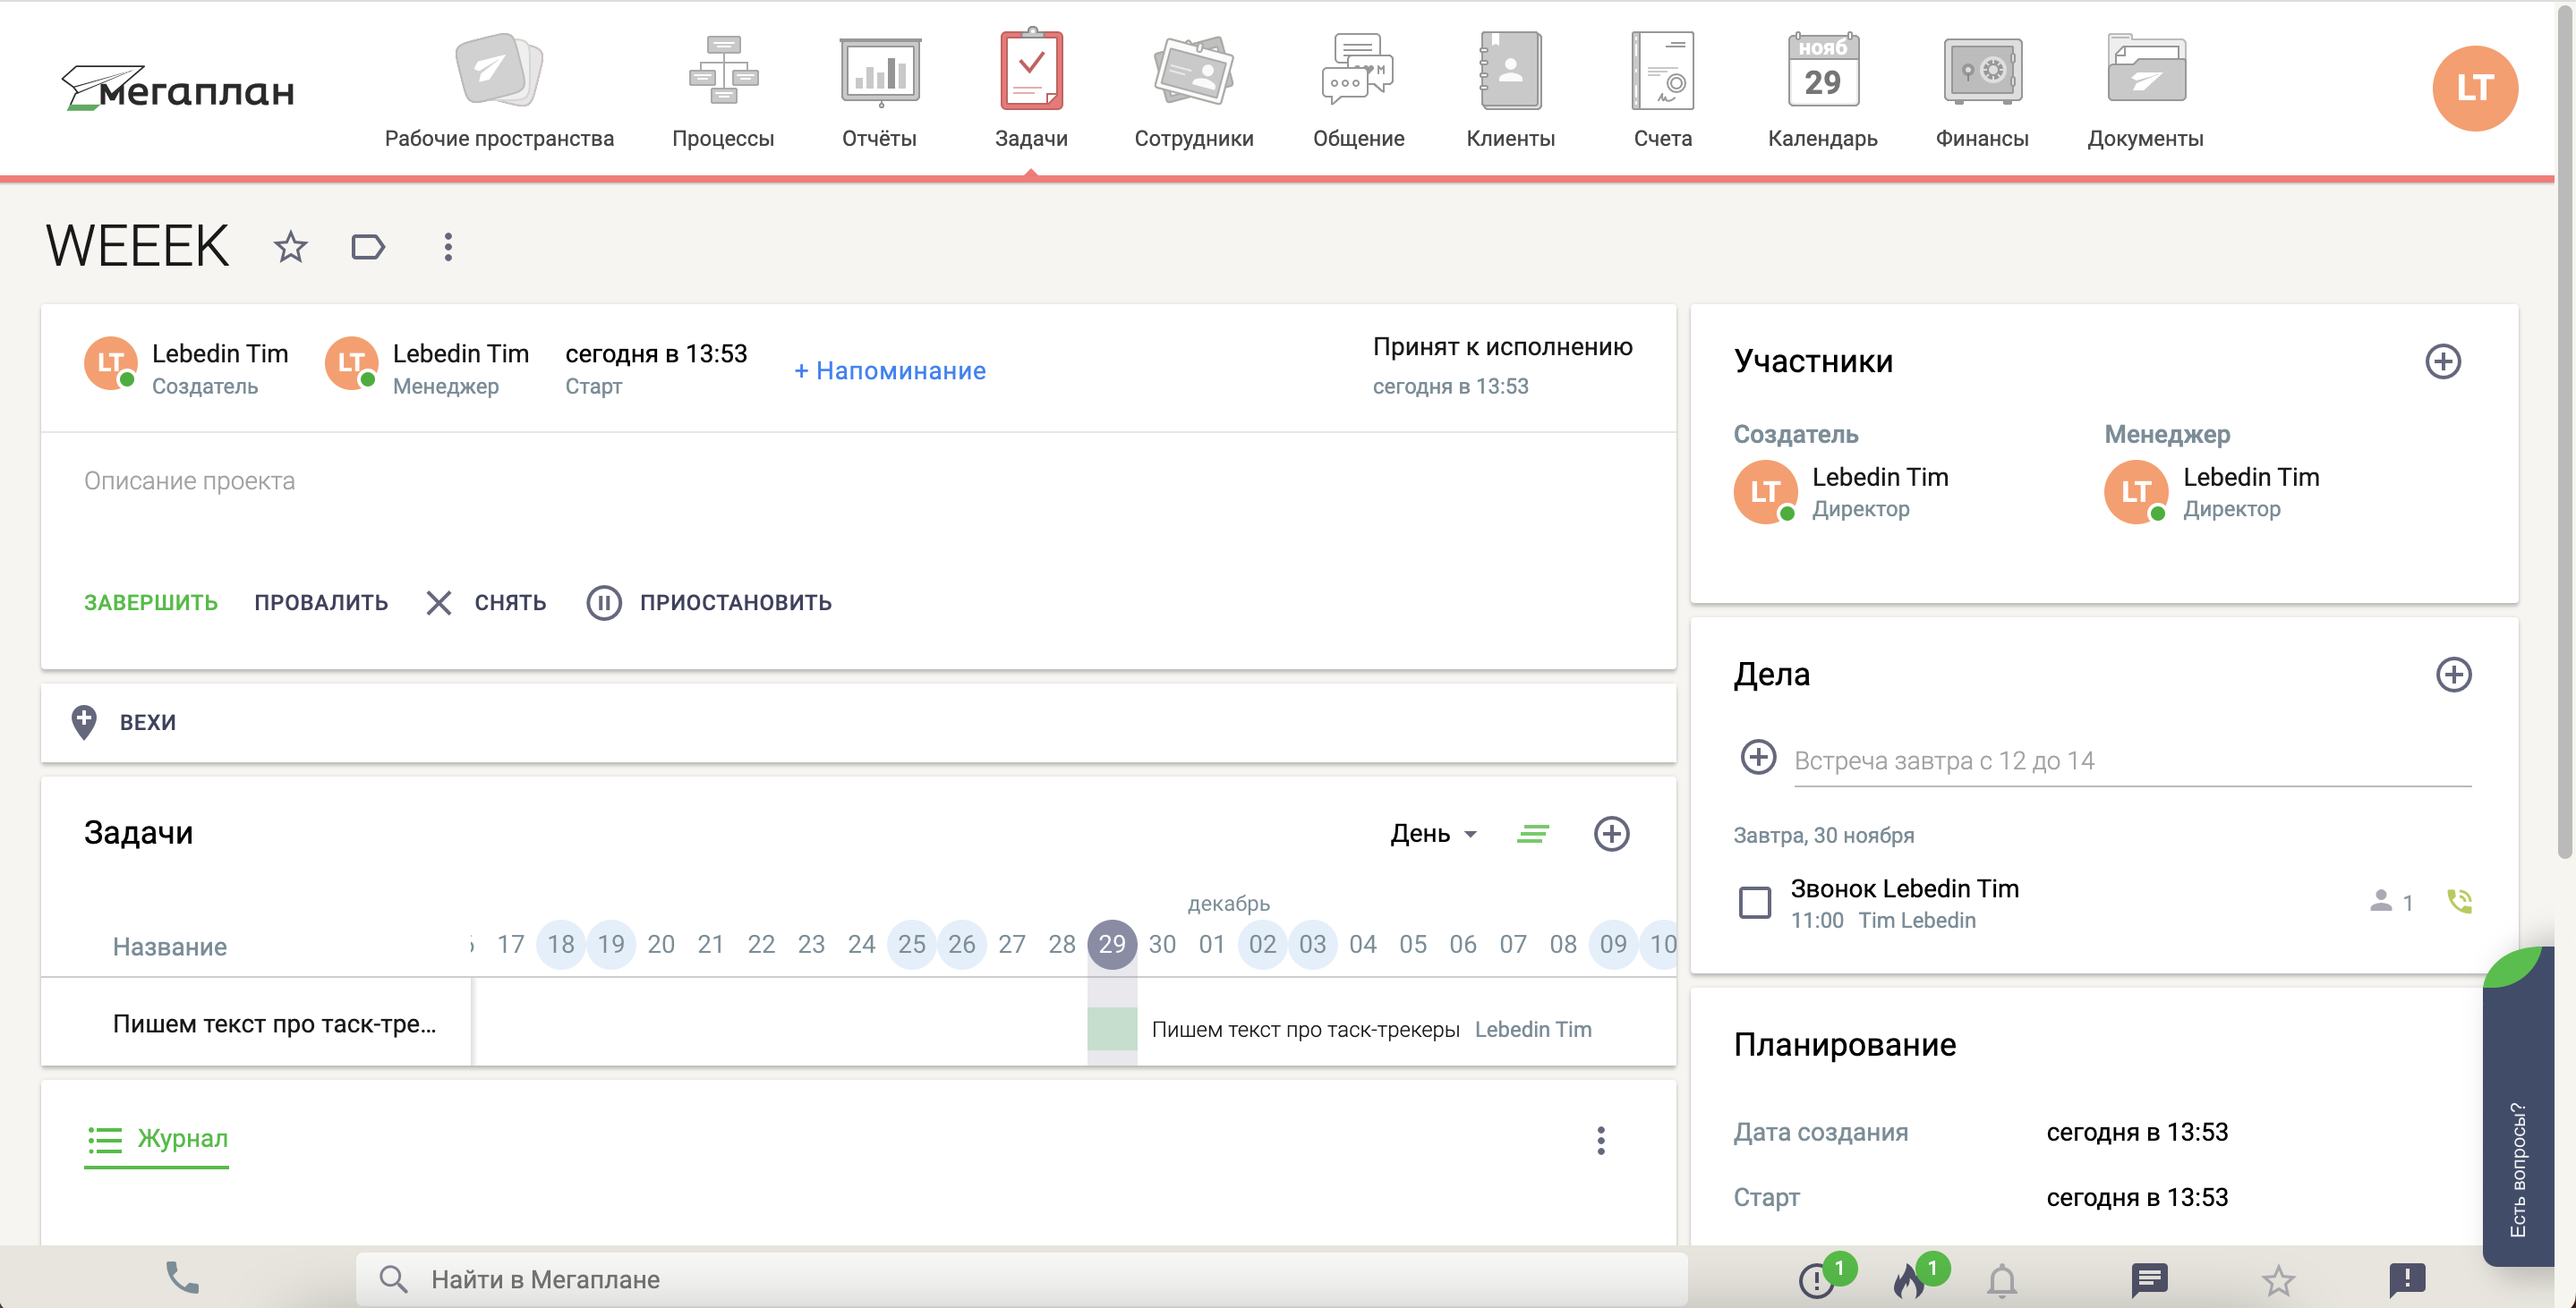
Task: Open the Журнал three-dot options menu
Action: (x=1600, y=1140)
